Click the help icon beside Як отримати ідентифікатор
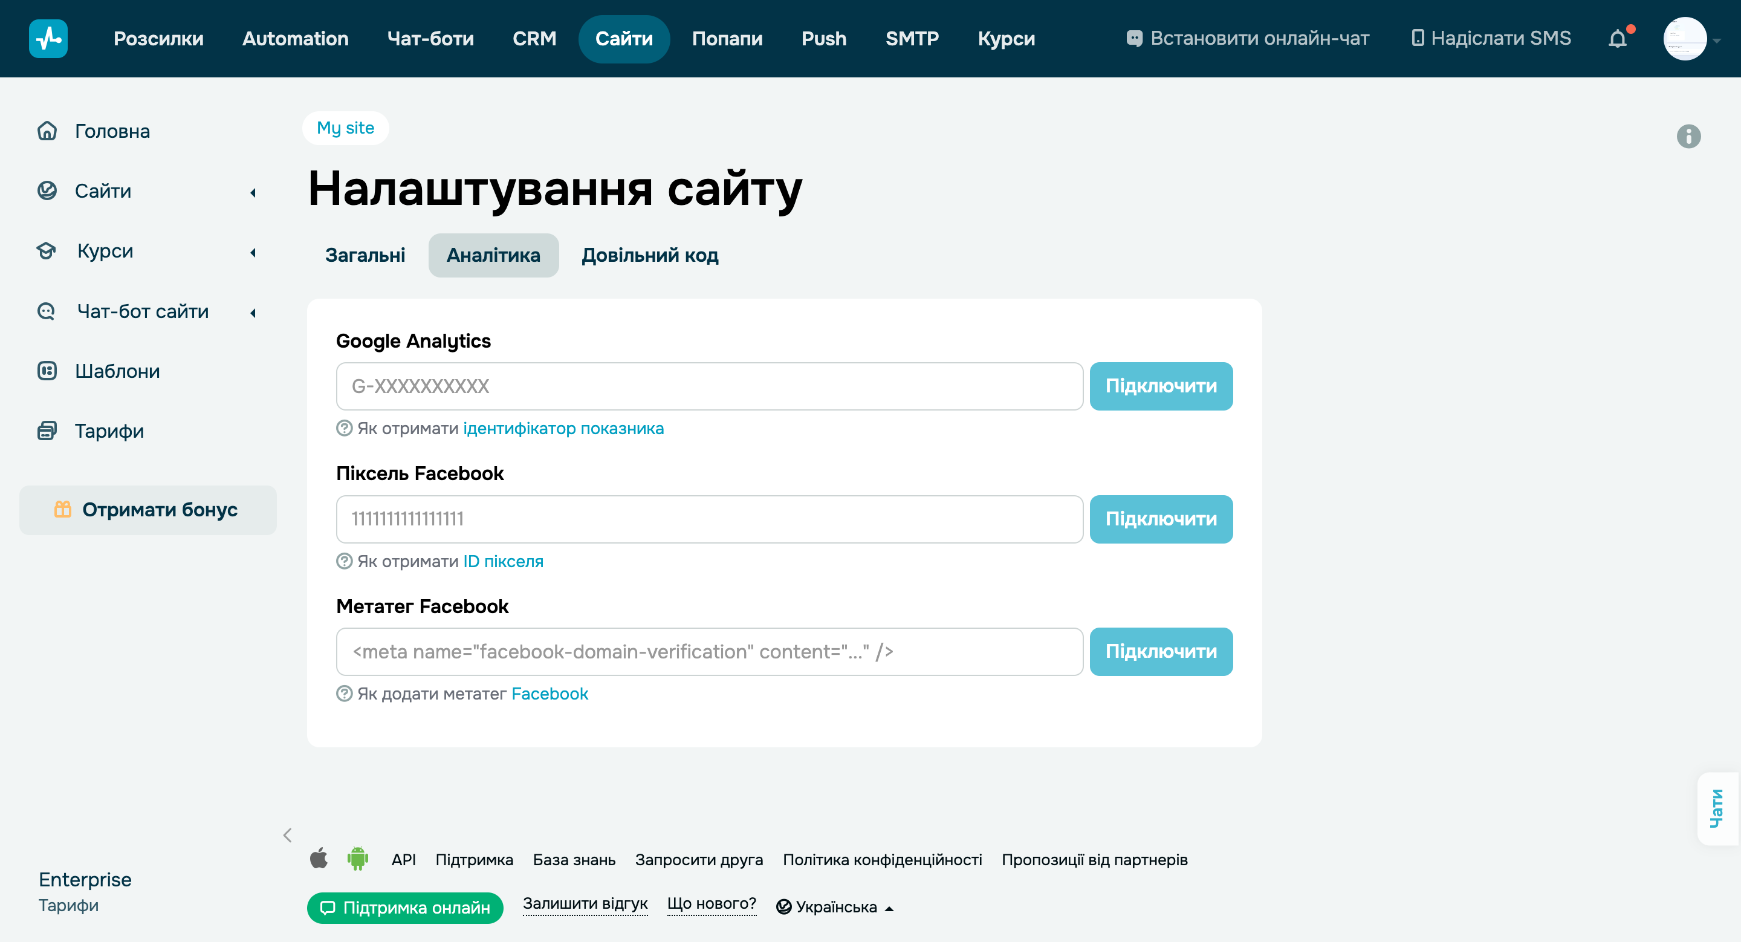The image size is (1741, 942). coord(345,429)
